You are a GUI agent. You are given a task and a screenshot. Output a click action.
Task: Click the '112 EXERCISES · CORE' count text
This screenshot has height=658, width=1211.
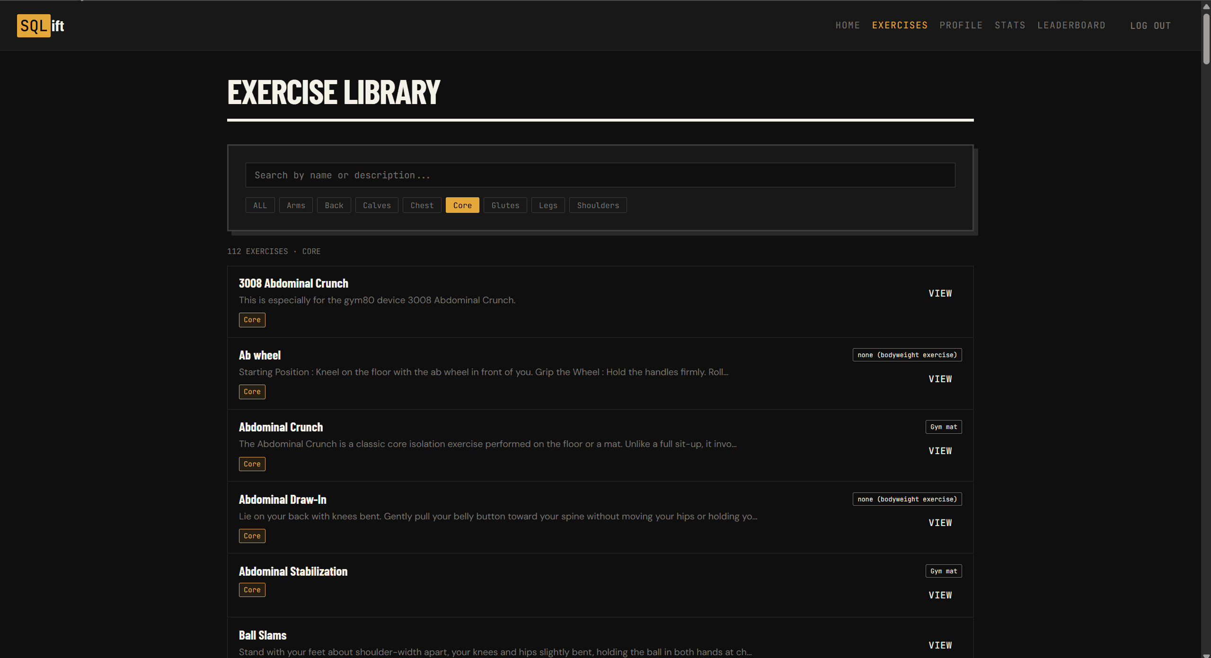click(x=274, y=251)
